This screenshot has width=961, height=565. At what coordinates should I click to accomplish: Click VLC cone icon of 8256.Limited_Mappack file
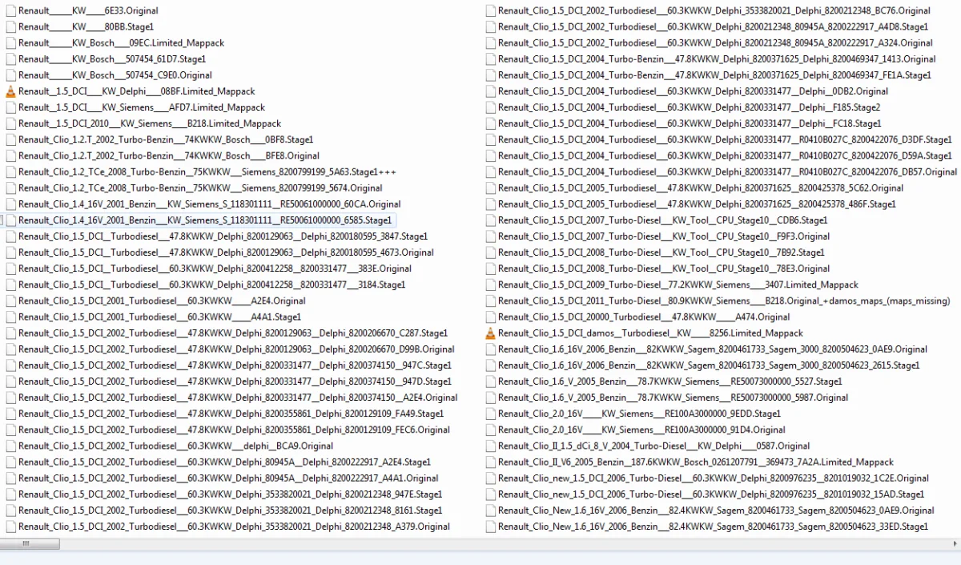coord(490,333)
